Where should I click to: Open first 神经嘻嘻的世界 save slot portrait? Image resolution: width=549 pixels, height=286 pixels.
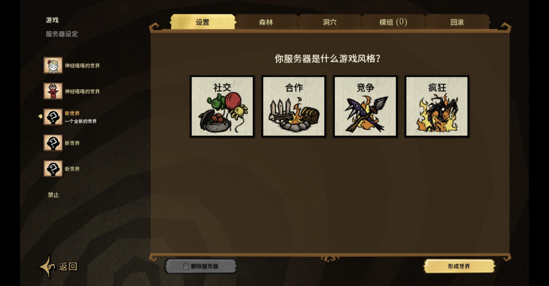tap(53, 65)
